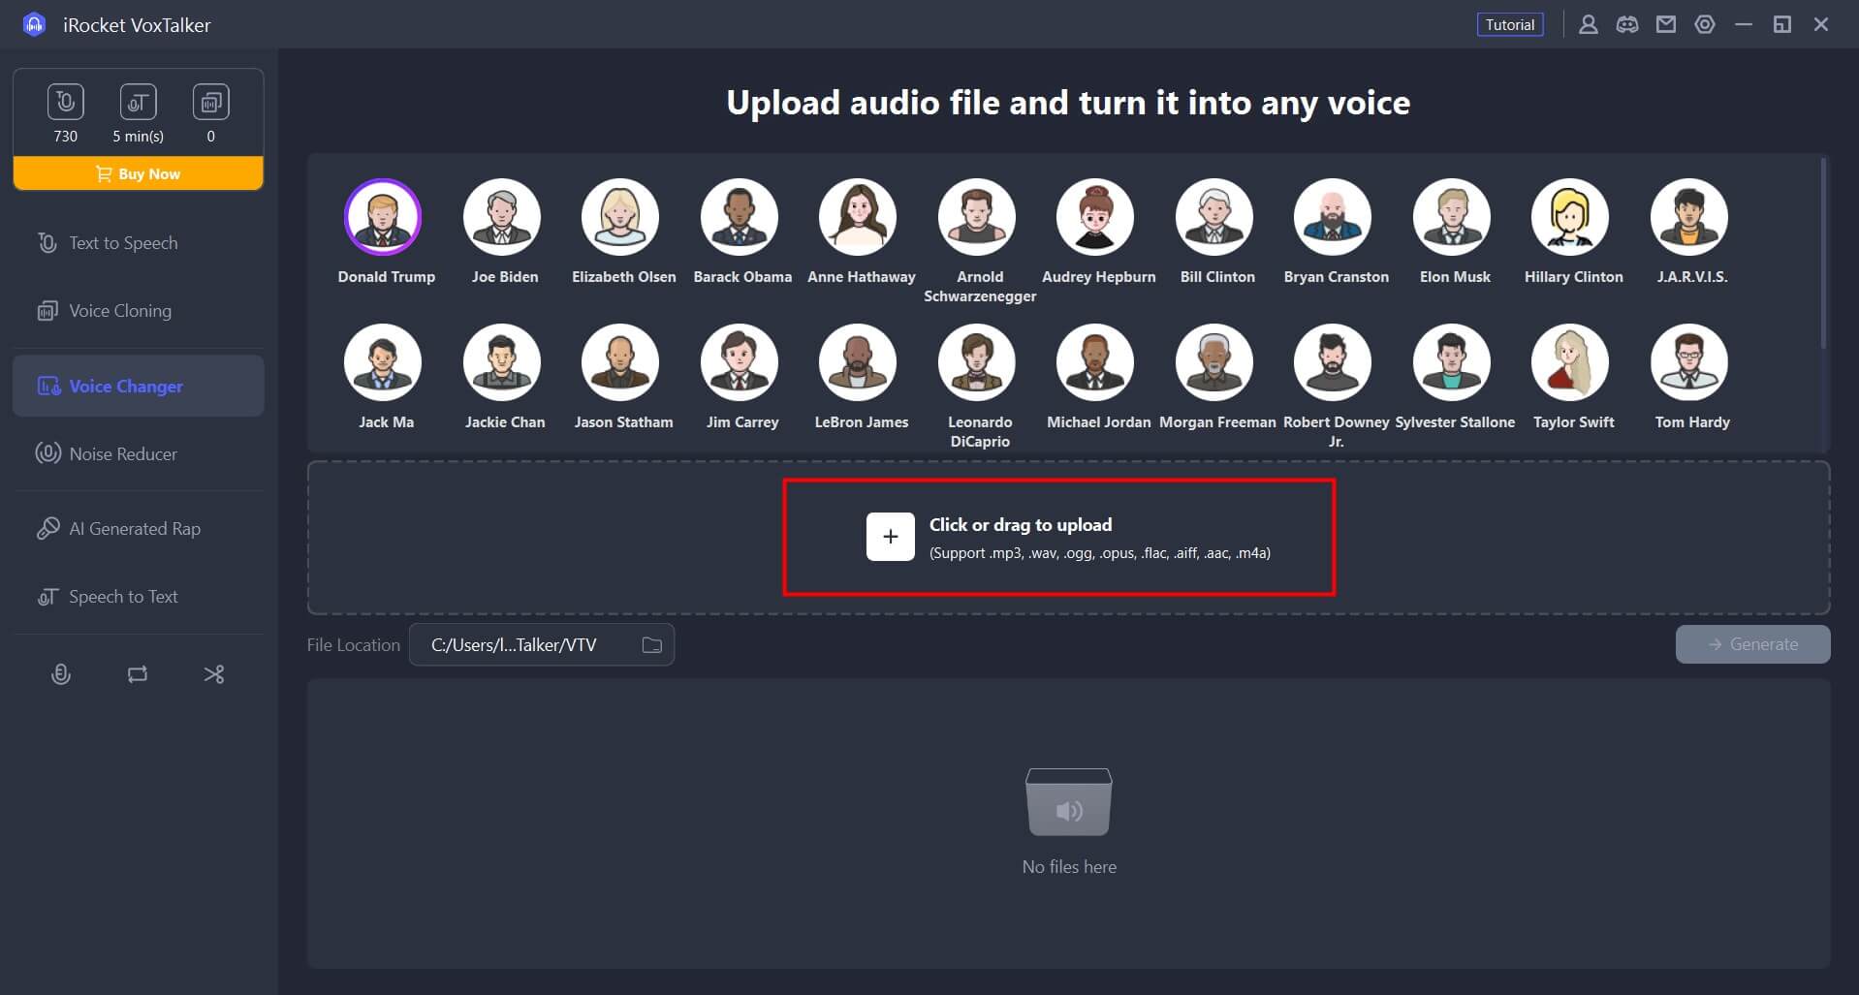Pick the Jason Statham voice avatar
Viewport: 1859px width, 995px height.
[620, 362]
